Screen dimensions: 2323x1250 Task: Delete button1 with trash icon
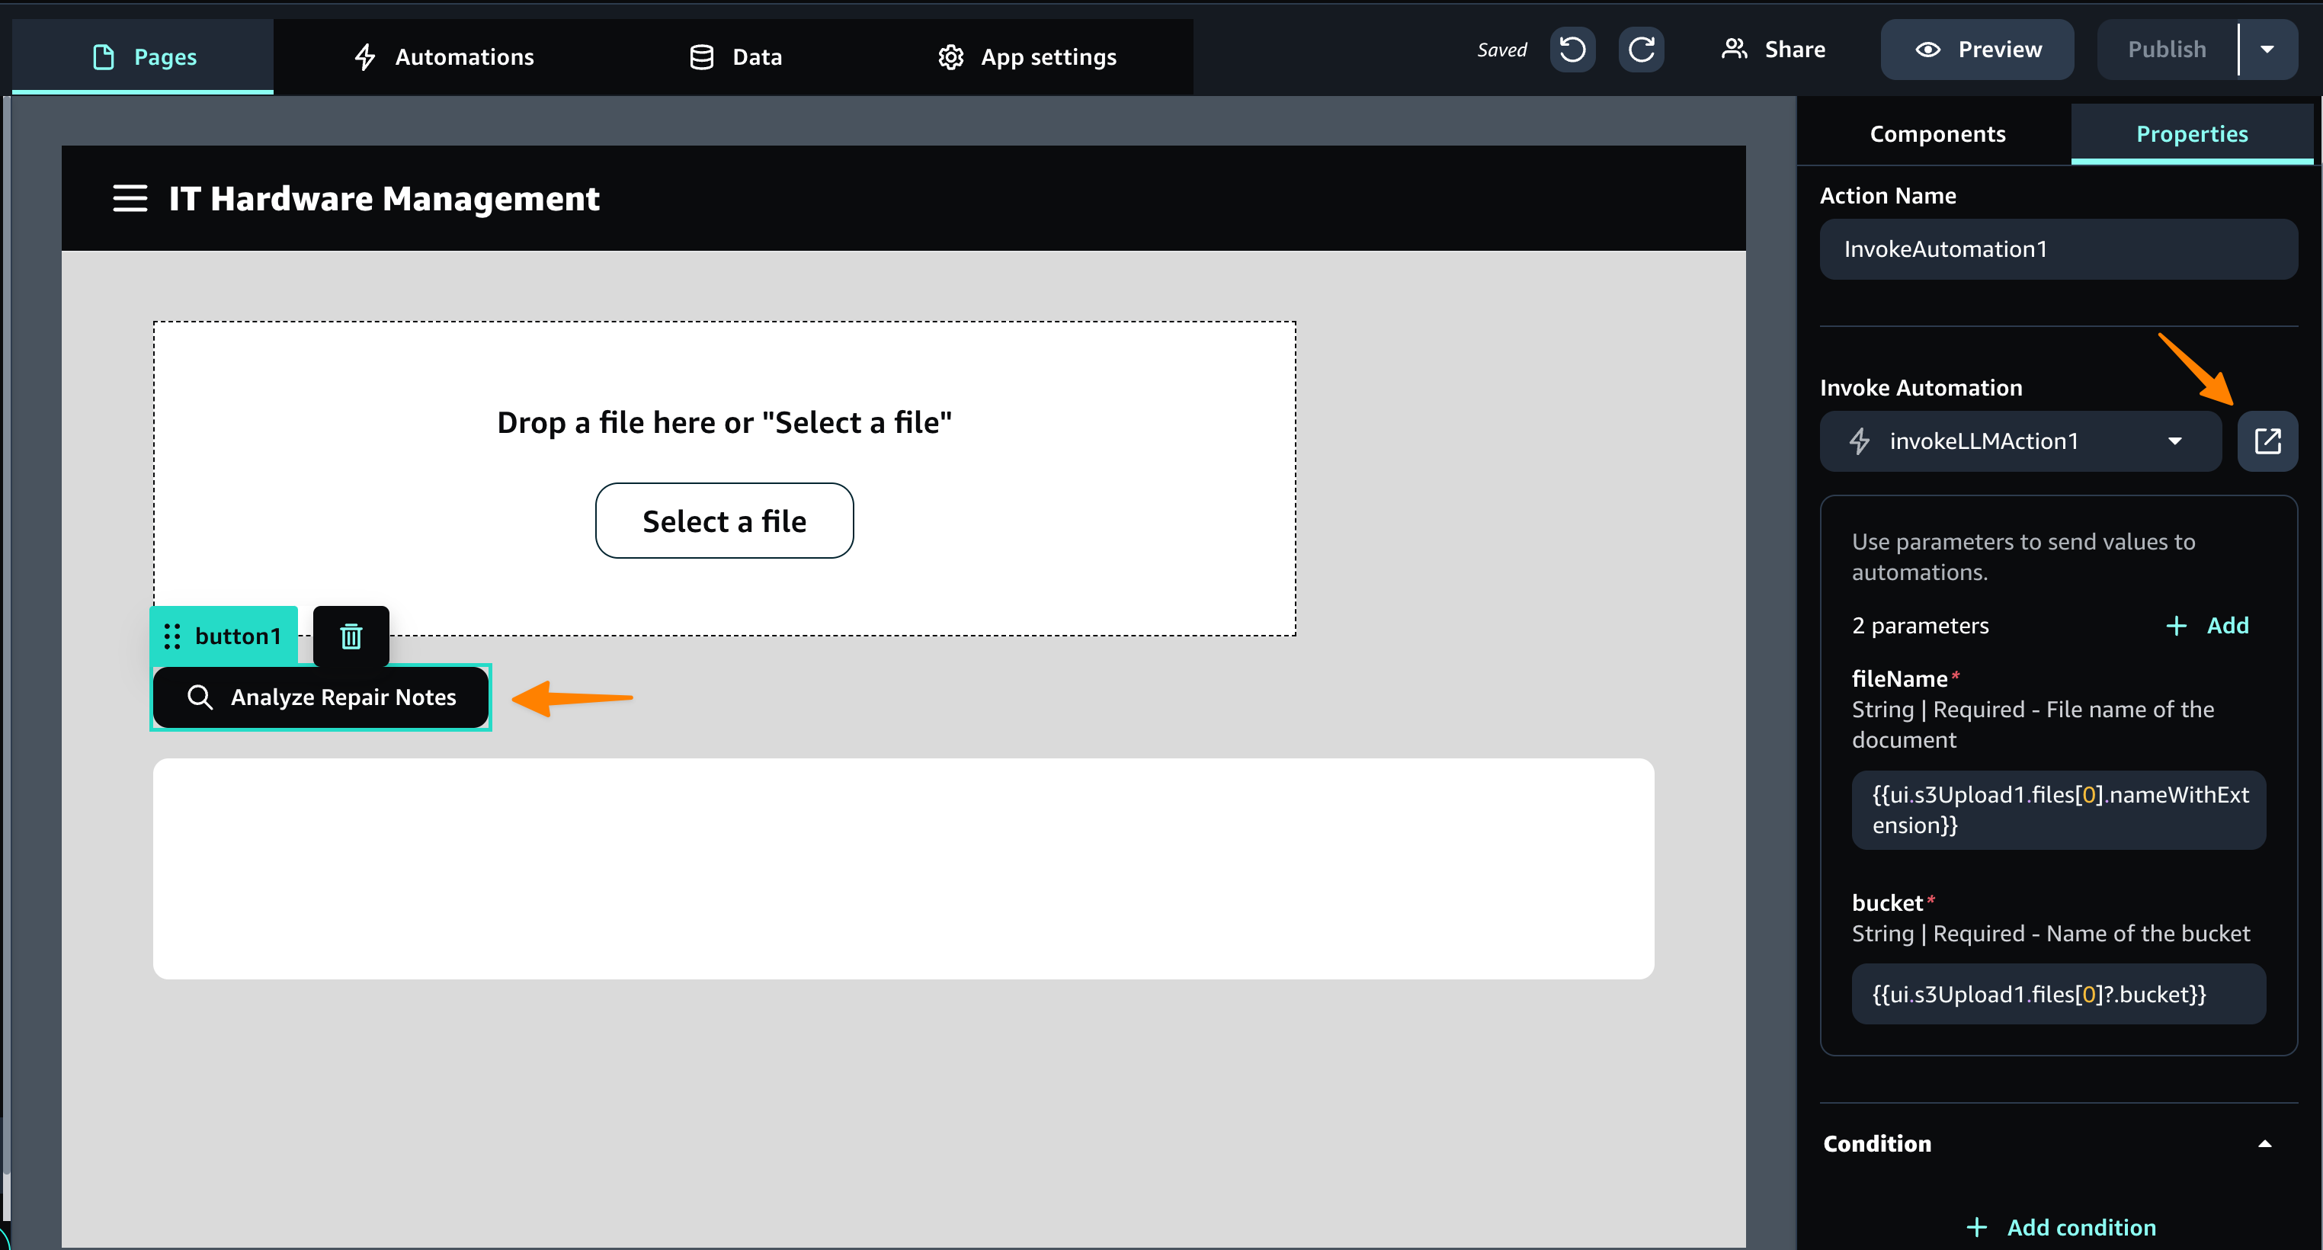click(351, 636)
